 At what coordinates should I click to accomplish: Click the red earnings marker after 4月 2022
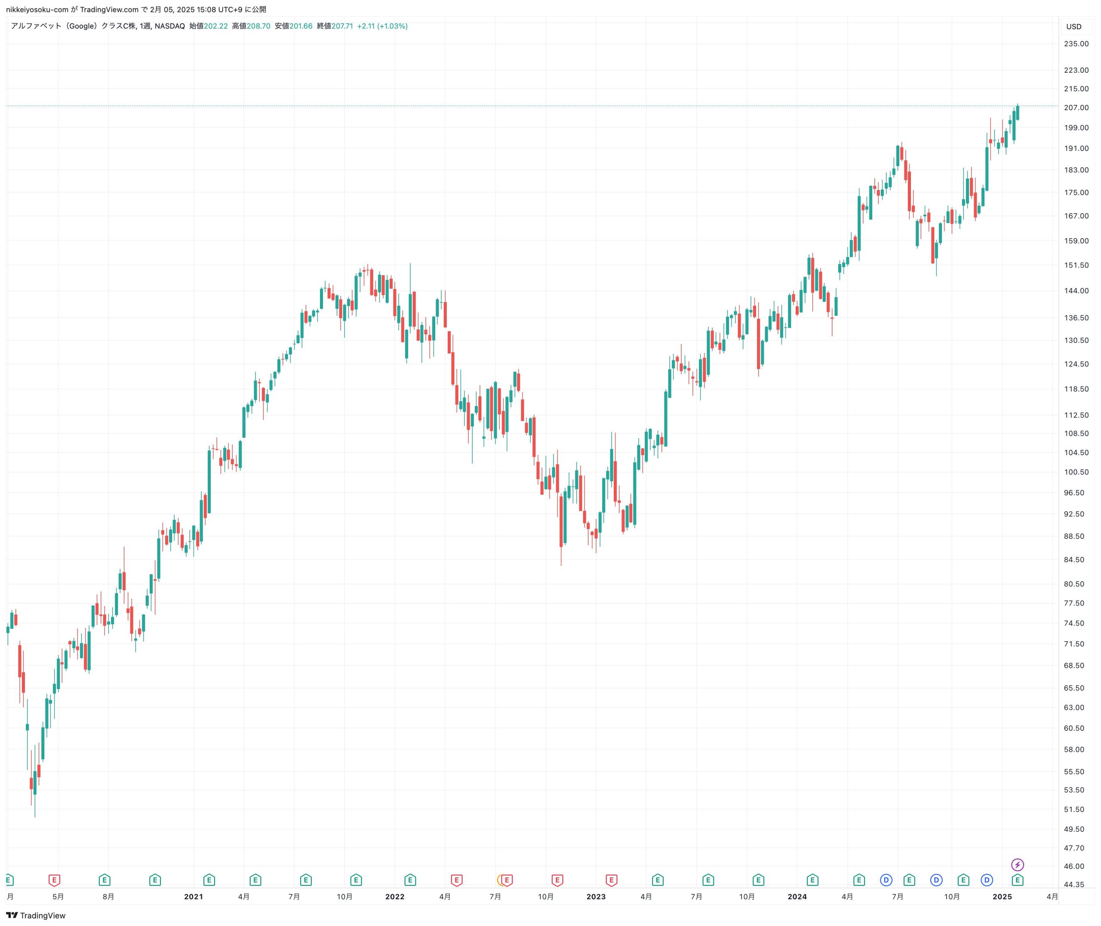[457, 880]
